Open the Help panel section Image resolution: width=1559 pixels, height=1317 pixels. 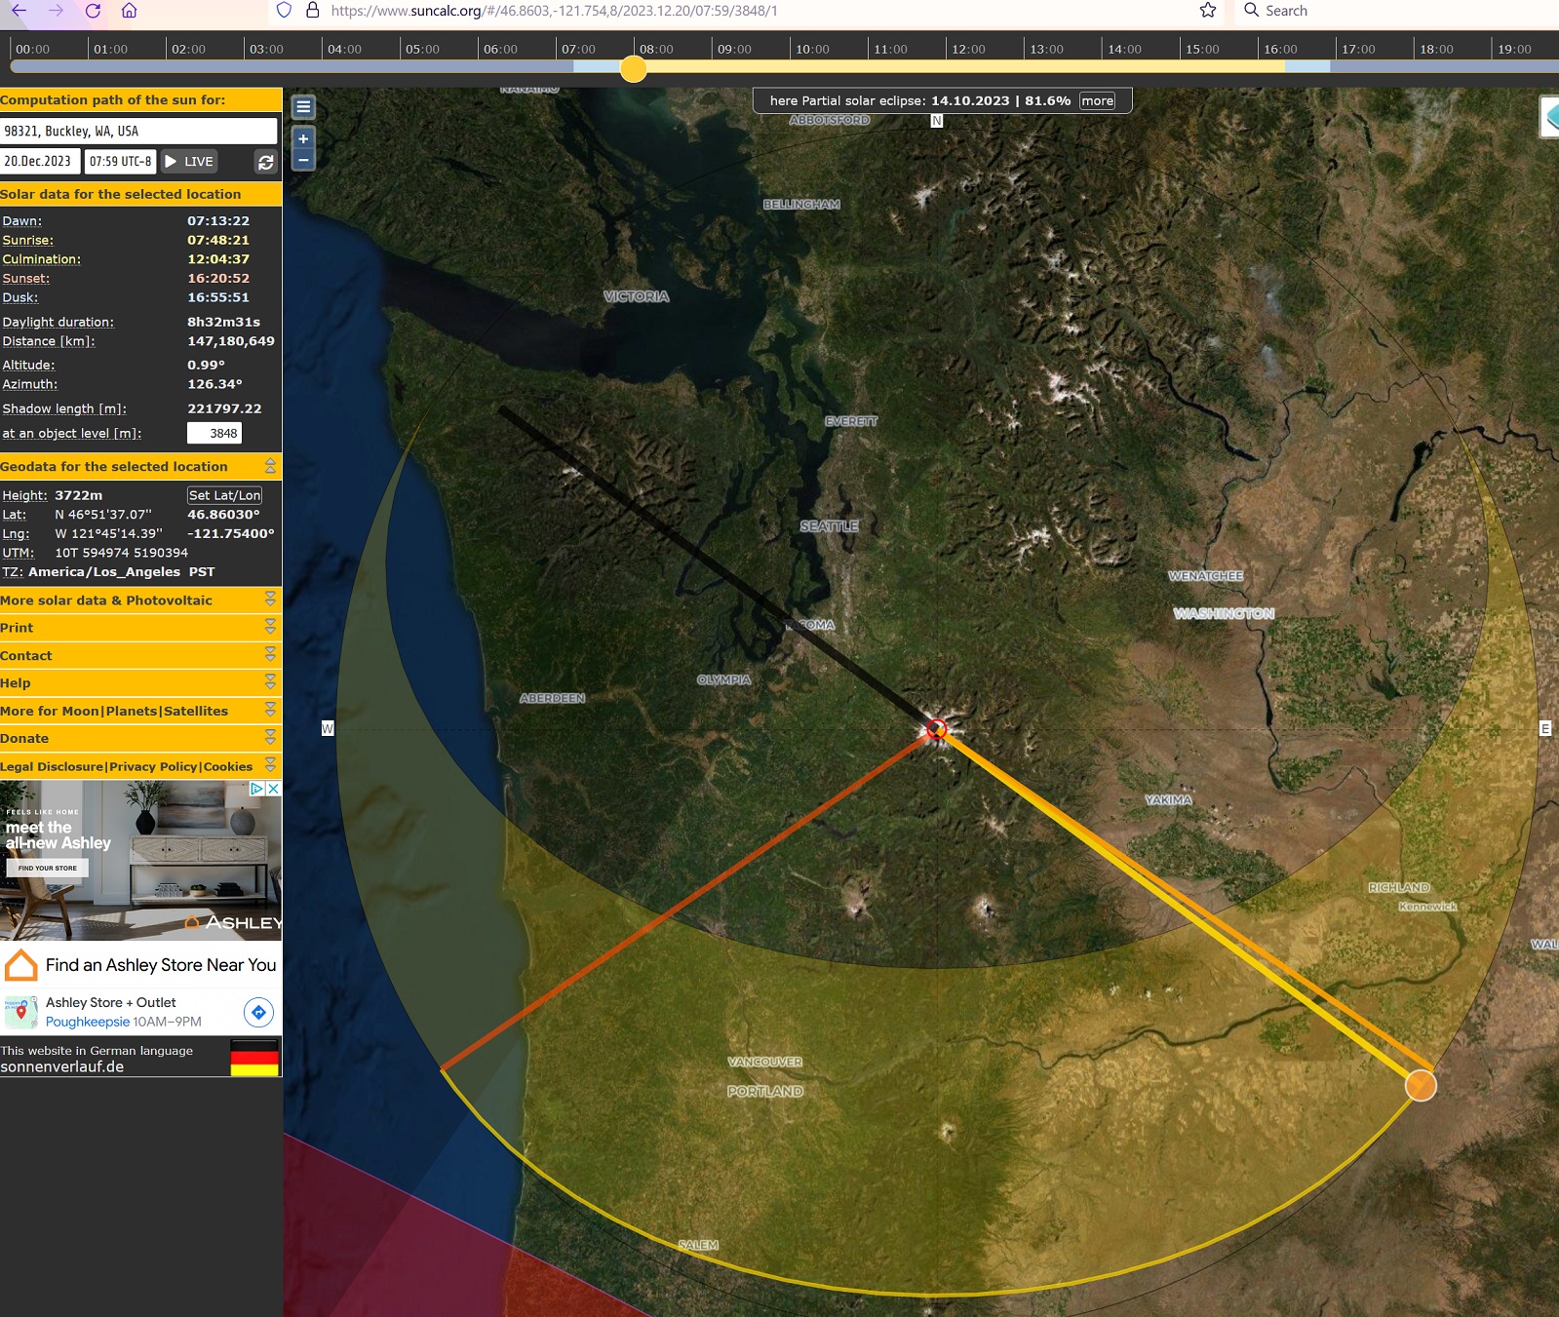tap(270, 683)
